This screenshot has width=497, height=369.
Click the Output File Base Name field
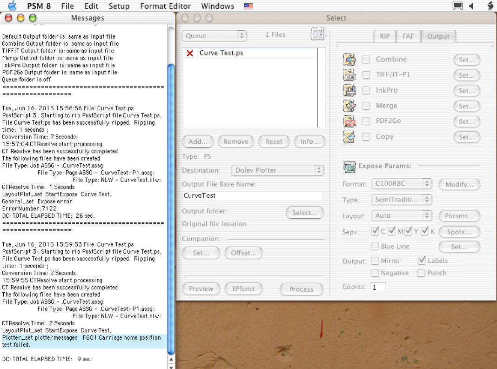coord(253,195)
